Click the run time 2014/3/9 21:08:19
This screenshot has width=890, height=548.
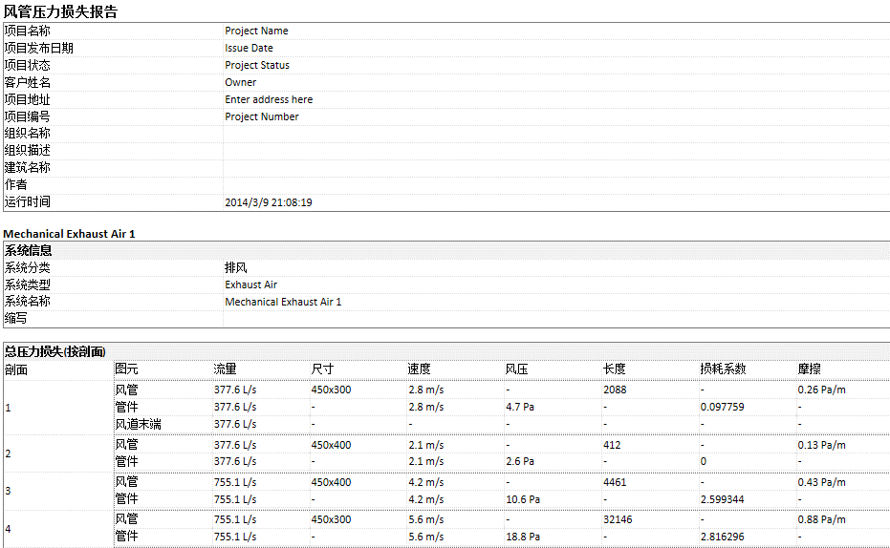(x=269, y=202)
